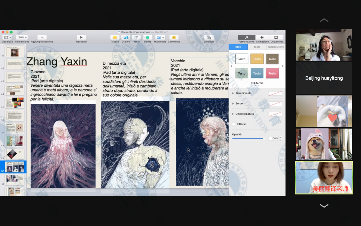Select slide 46 thumbnail

click(15, 116)
